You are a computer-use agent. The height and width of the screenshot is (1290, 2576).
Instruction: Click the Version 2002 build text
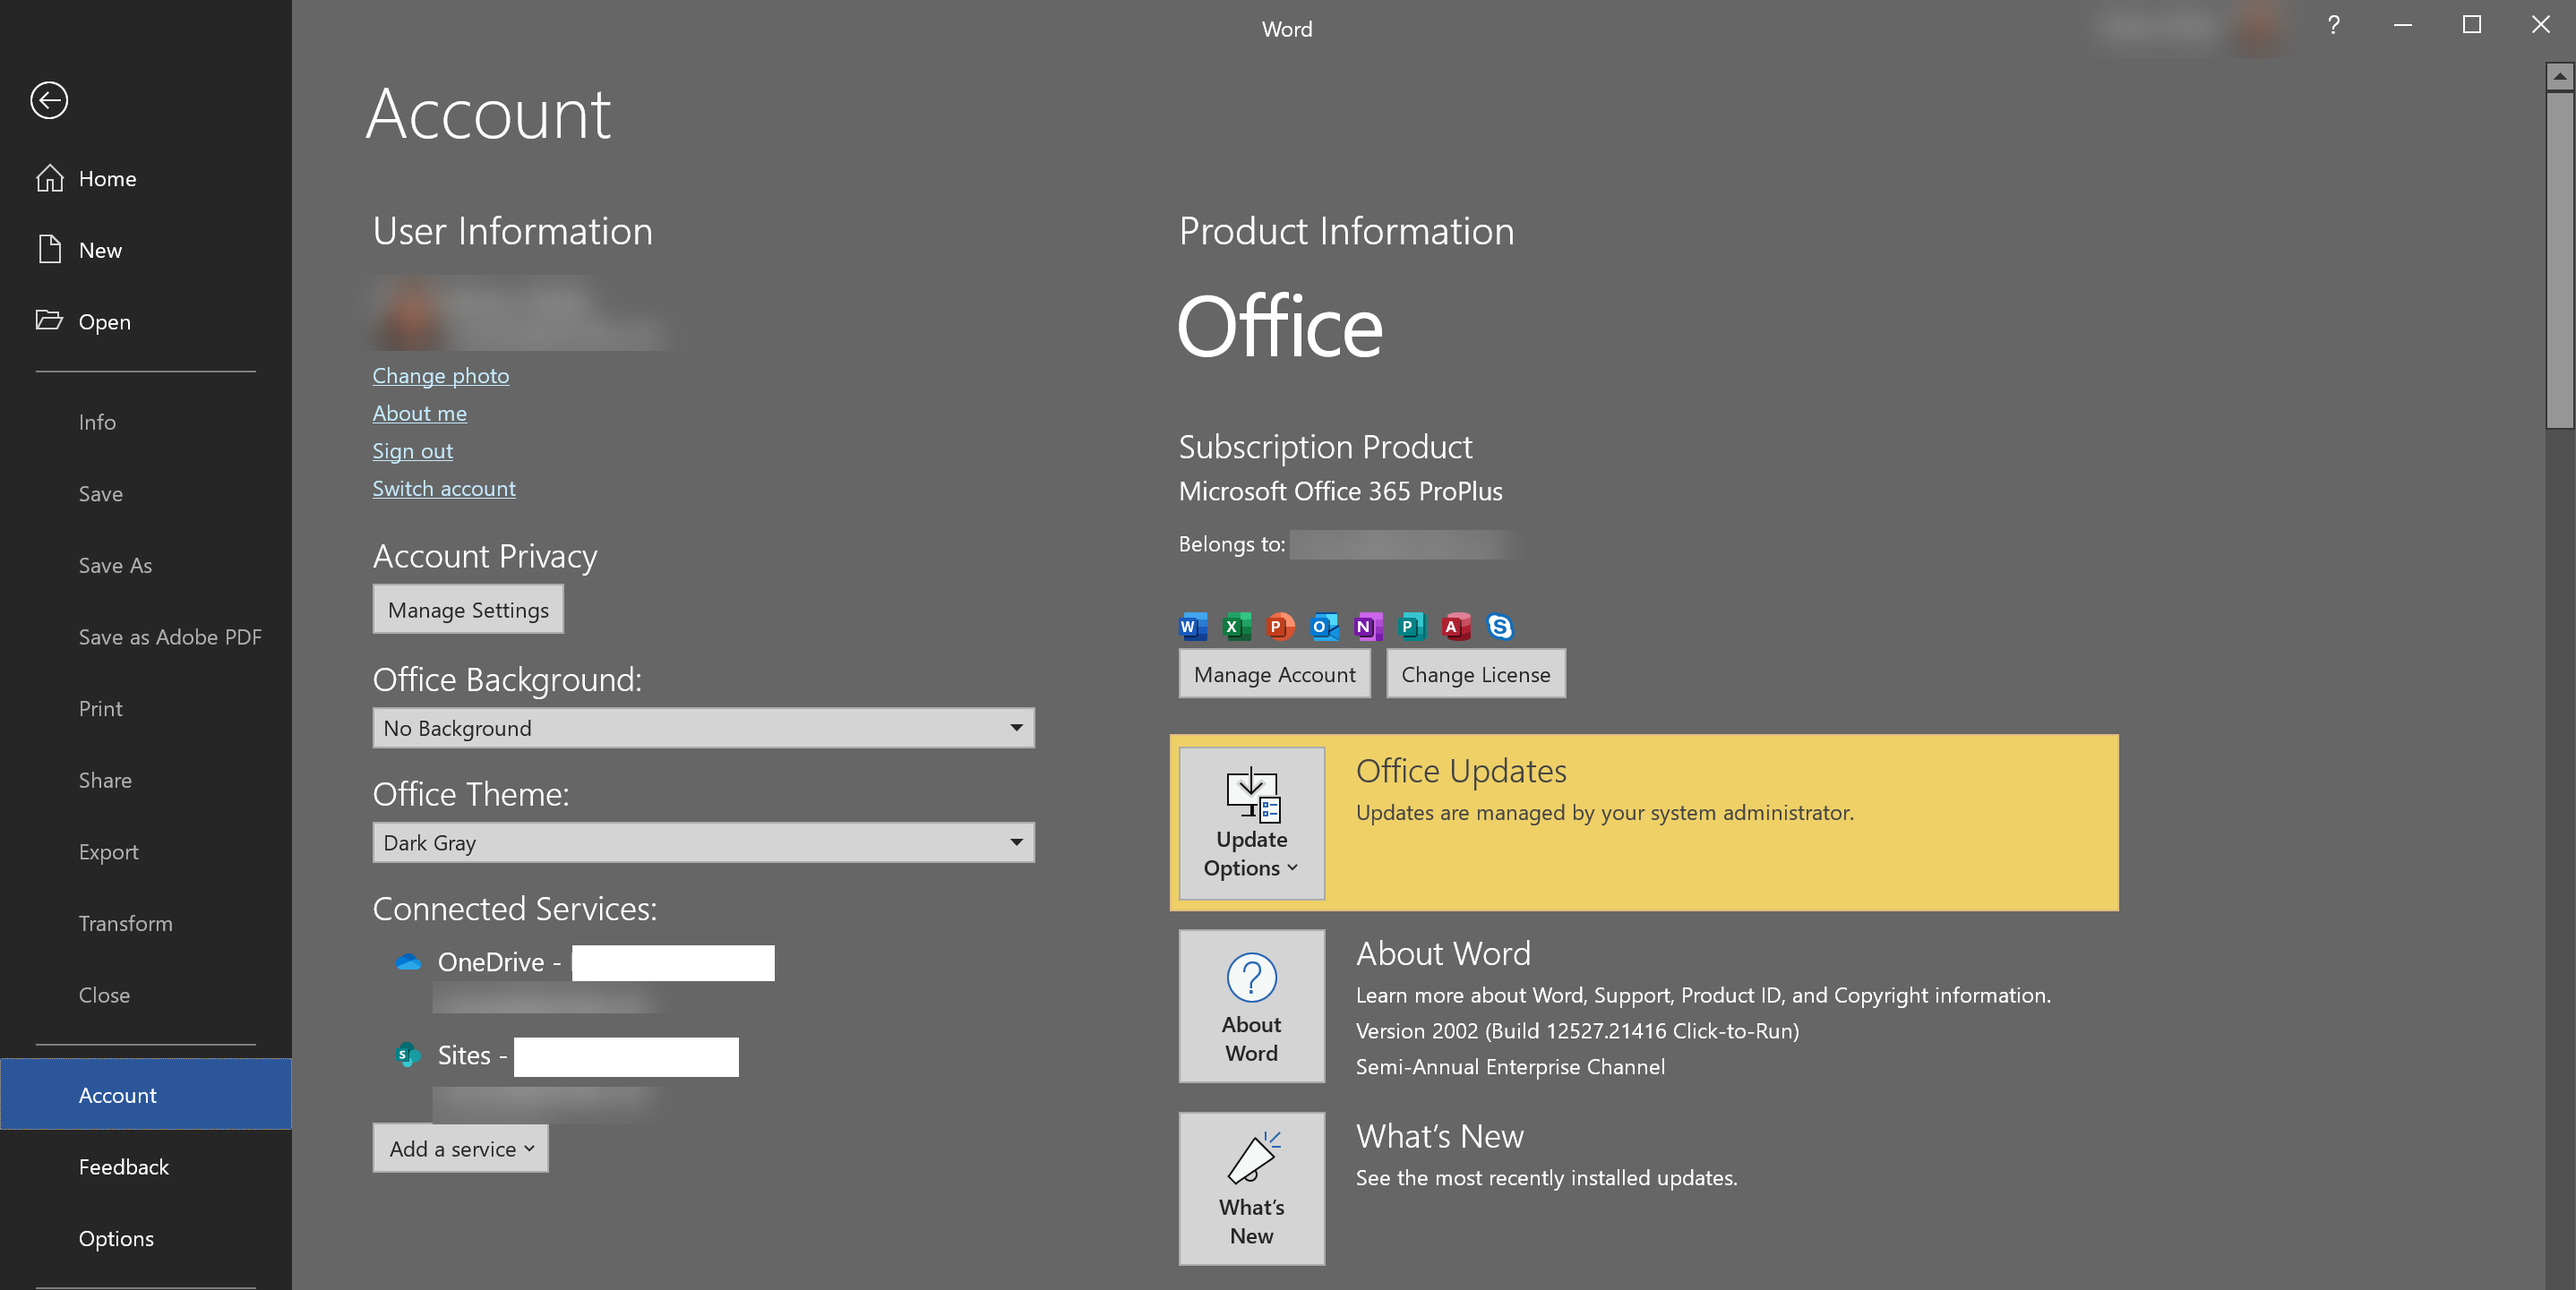pos(1577,1031)
